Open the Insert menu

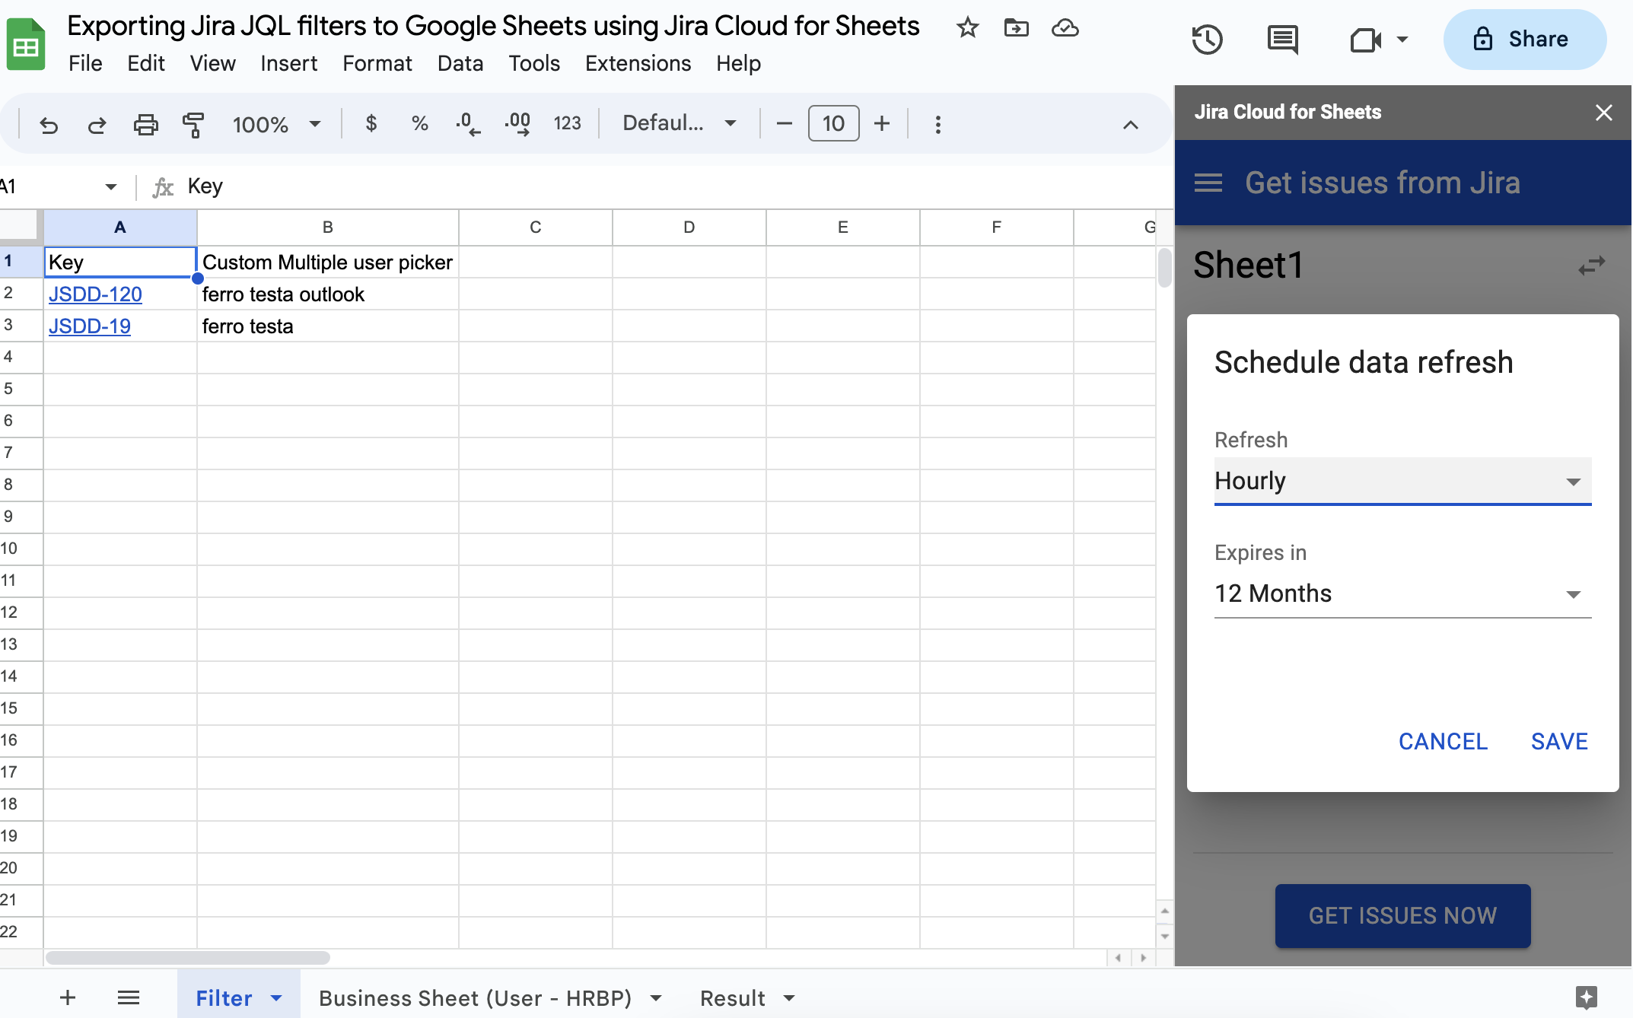pyautogui.click(x=288, y=63)
